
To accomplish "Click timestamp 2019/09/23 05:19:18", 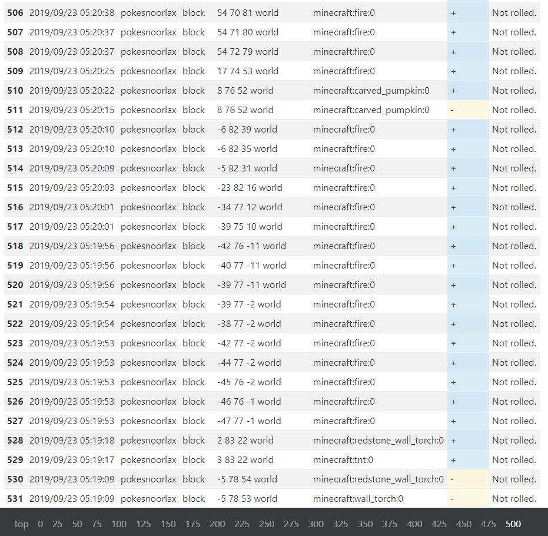I will point(72,440).
